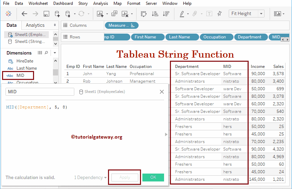Switch to the Data pane tab

point(12,25)
